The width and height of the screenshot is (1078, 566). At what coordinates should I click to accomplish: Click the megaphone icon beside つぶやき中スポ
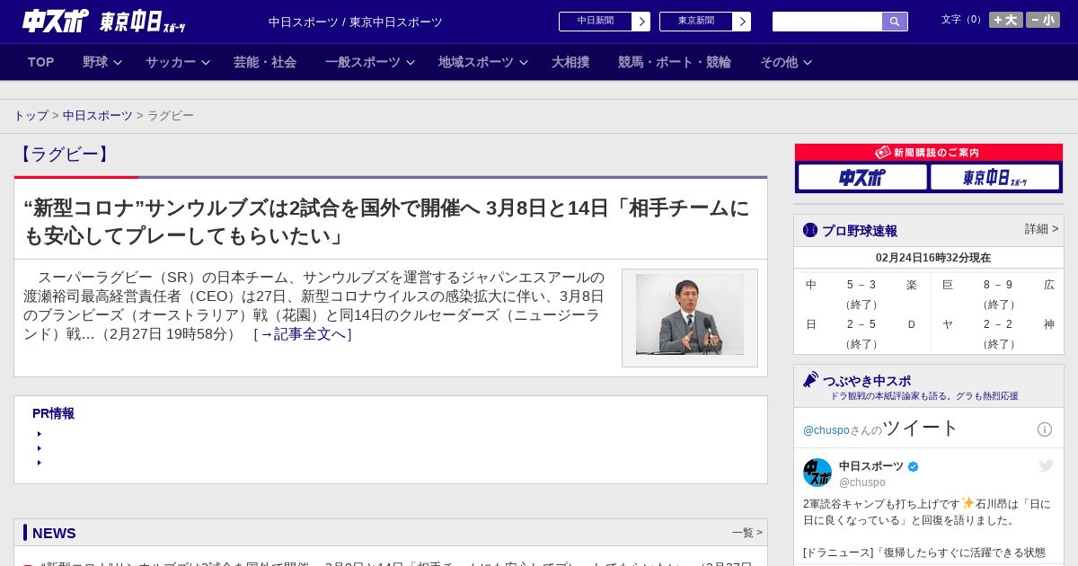point(810,379)
